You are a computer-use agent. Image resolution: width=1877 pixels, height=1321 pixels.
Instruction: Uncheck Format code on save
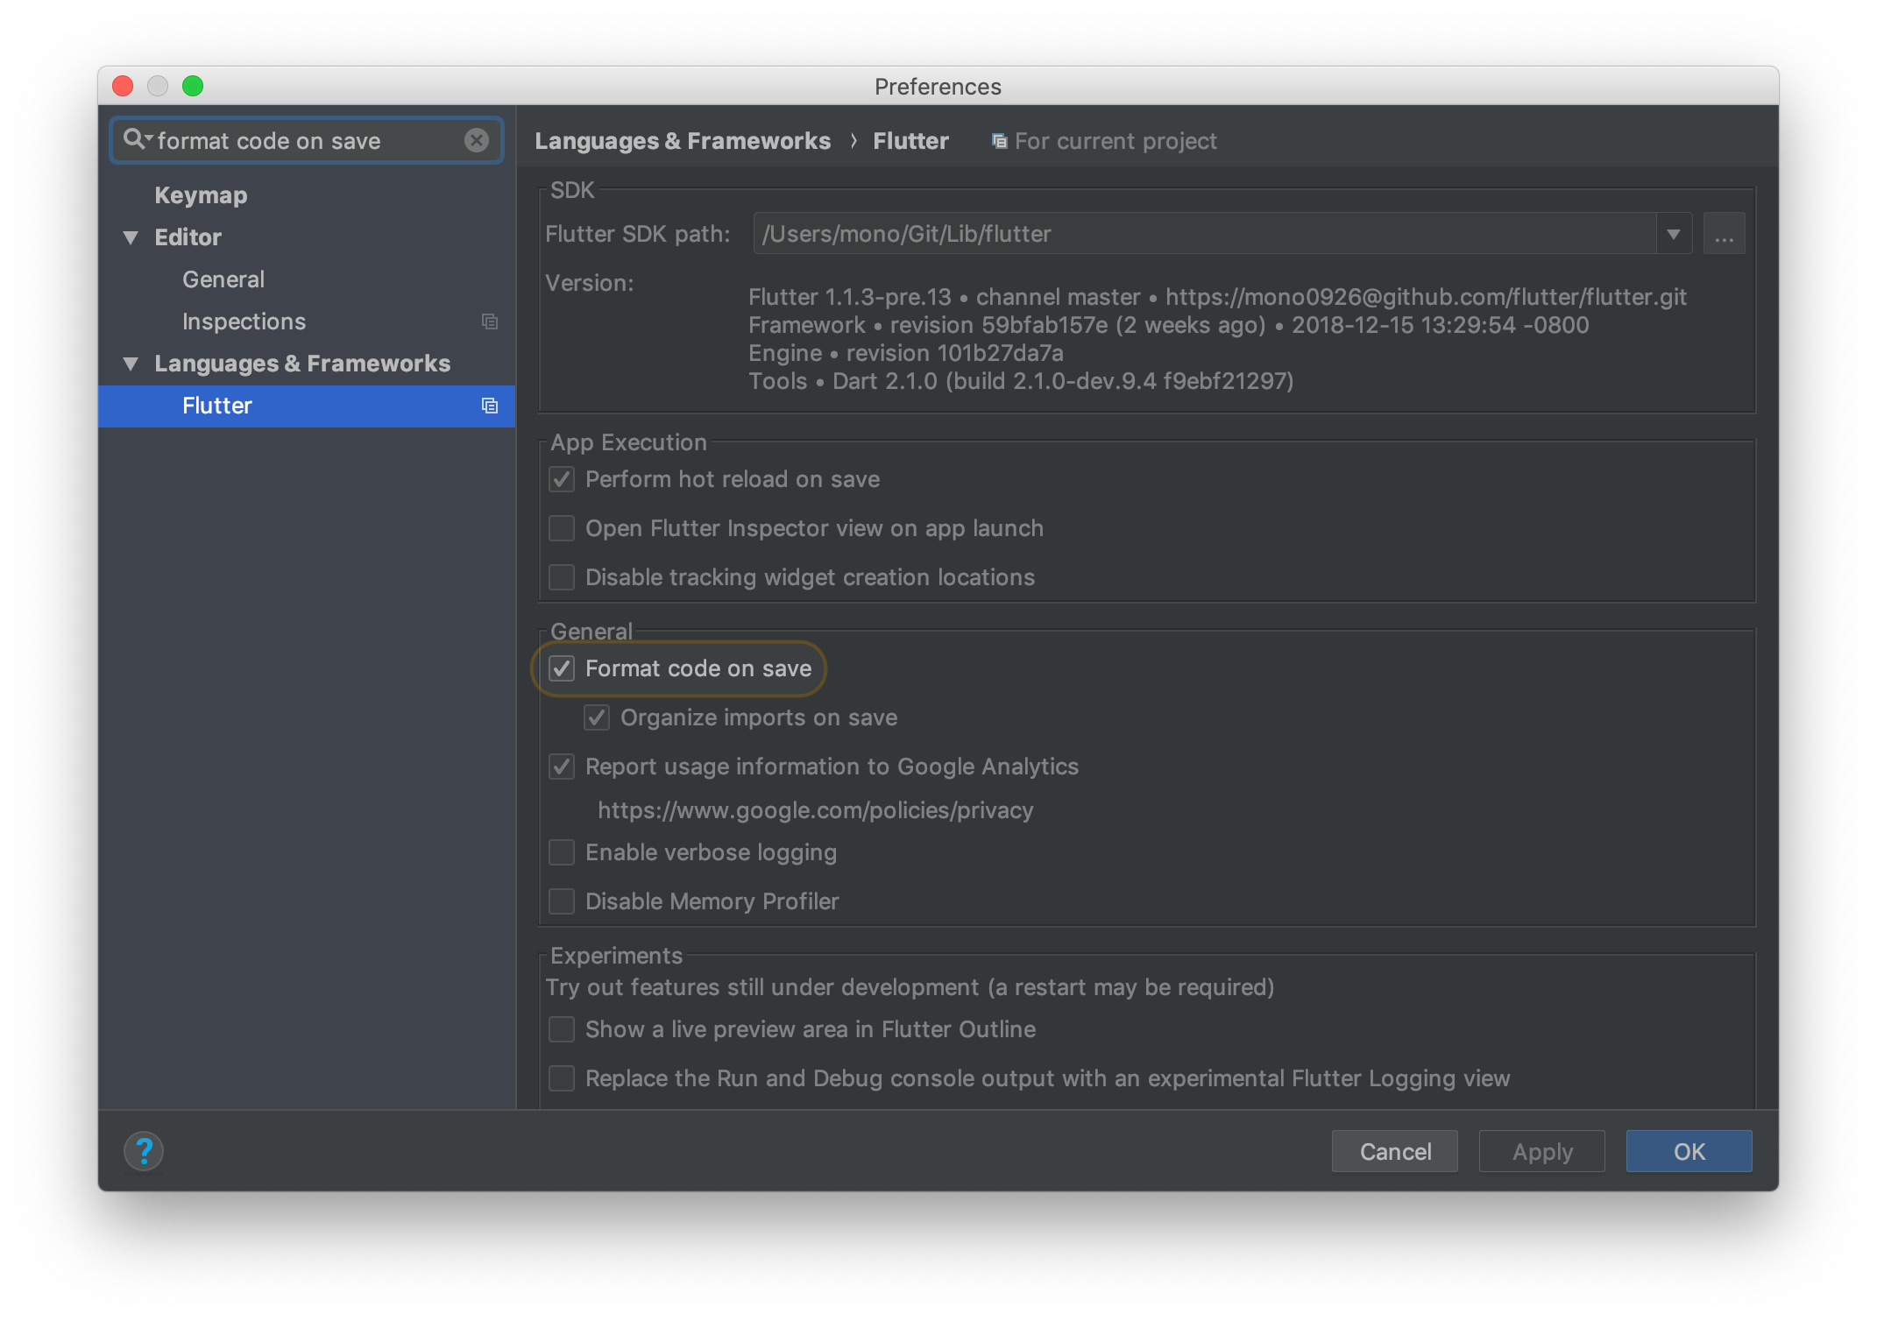(562, 668)
